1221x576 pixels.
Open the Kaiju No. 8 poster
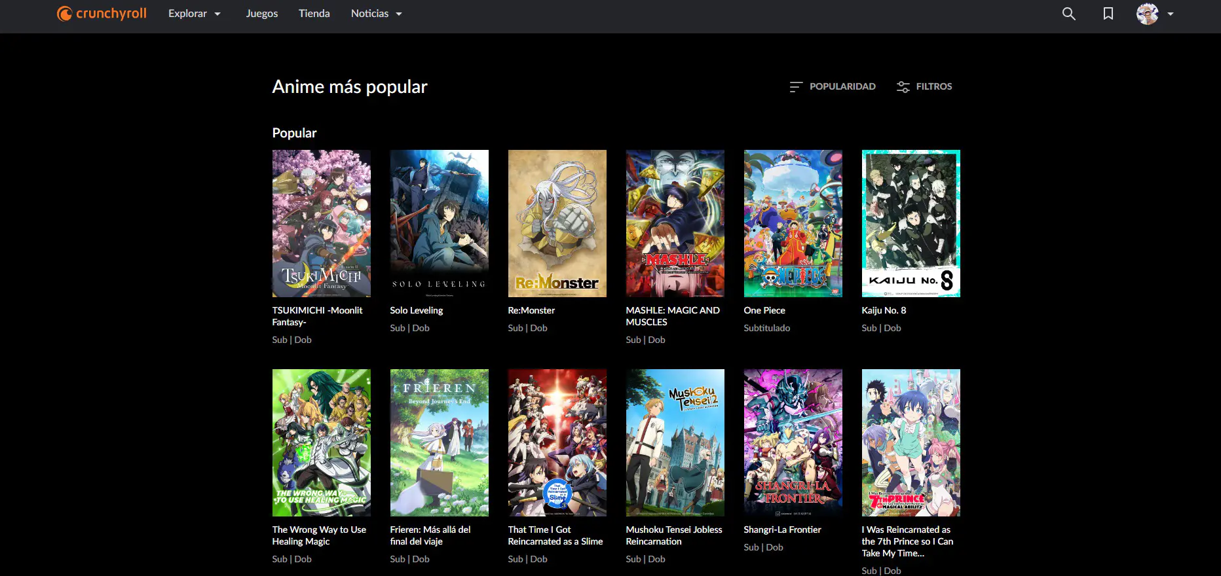[x=911, y=223]
